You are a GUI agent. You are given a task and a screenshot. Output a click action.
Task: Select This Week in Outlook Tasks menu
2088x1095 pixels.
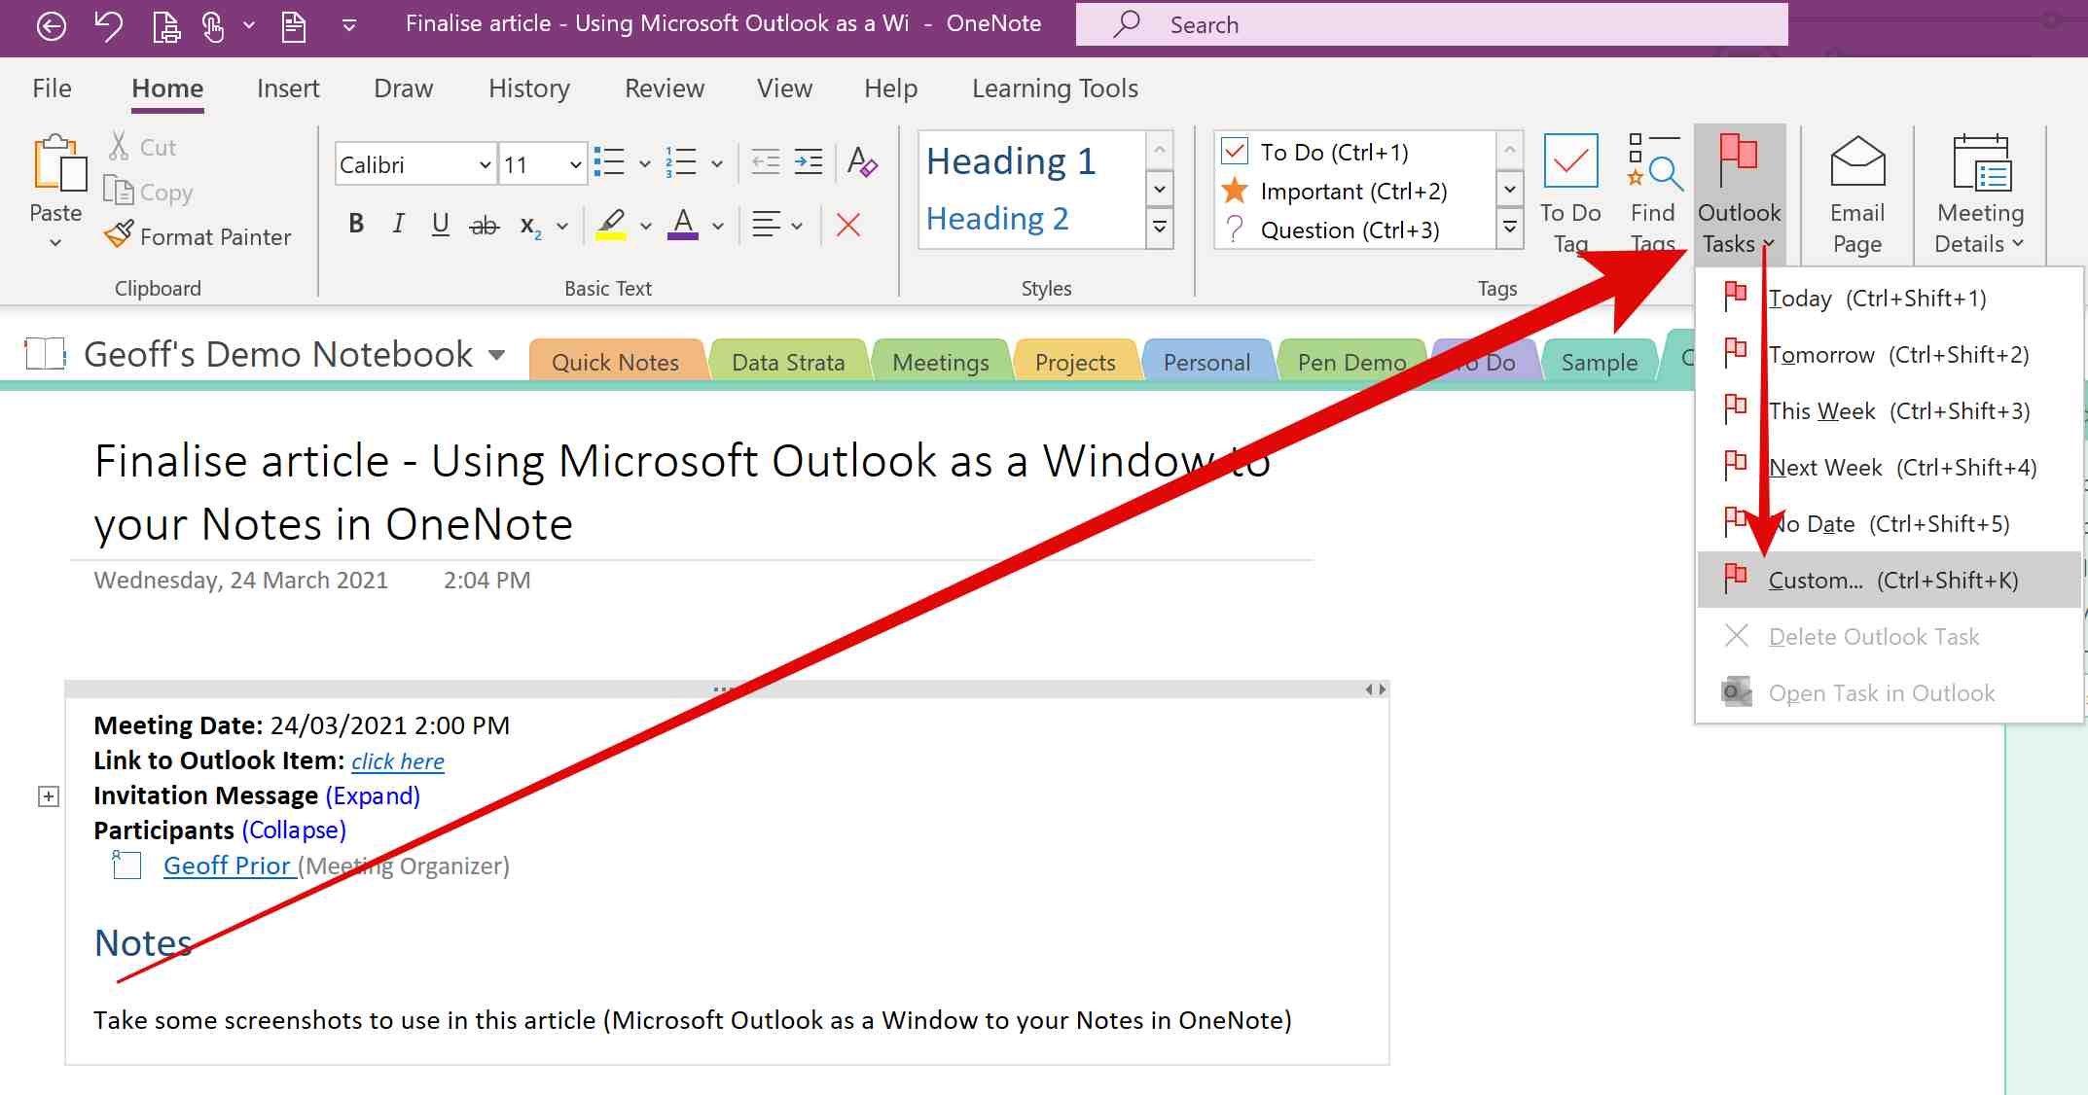pos(1888,410)
